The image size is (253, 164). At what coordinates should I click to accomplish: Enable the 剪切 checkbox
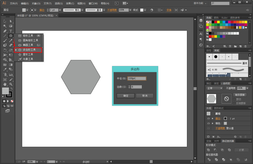[x=234, y=99]
